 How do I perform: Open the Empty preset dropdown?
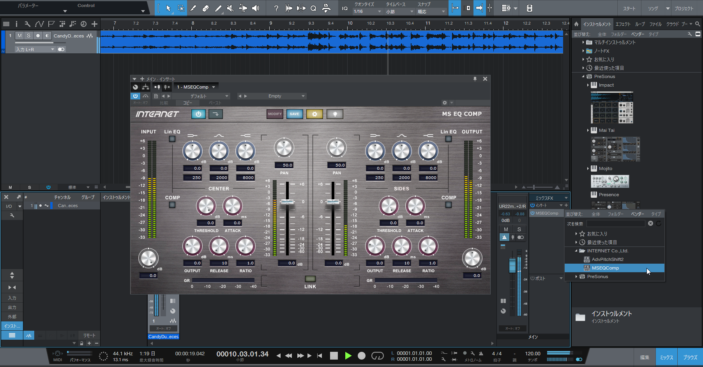tap(272, 96)
